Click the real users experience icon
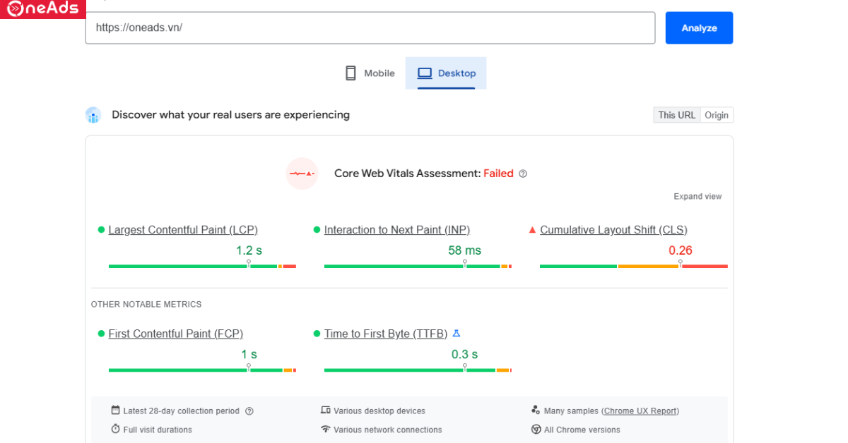This screenshot has height=443, width=848. click(93, 115)
